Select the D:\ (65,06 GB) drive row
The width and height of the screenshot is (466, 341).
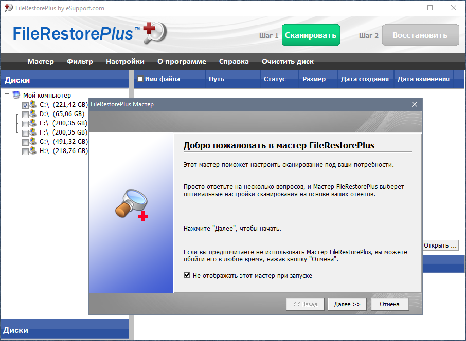point(62,113)
